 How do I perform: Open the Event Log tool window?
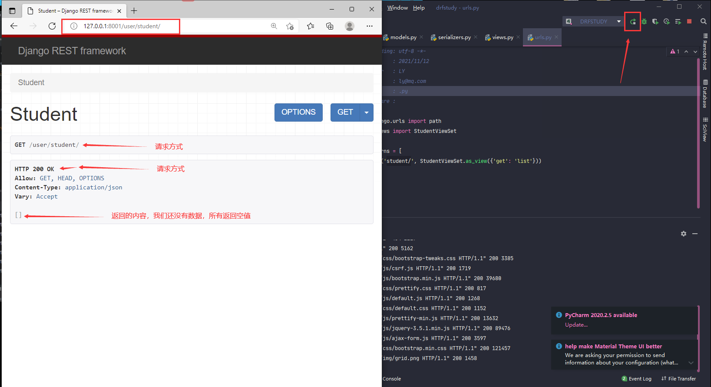point(636,379)
